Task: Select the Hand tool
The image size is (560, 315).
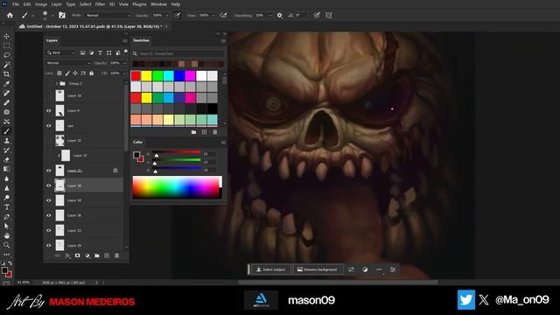Action: click(6, 235)
